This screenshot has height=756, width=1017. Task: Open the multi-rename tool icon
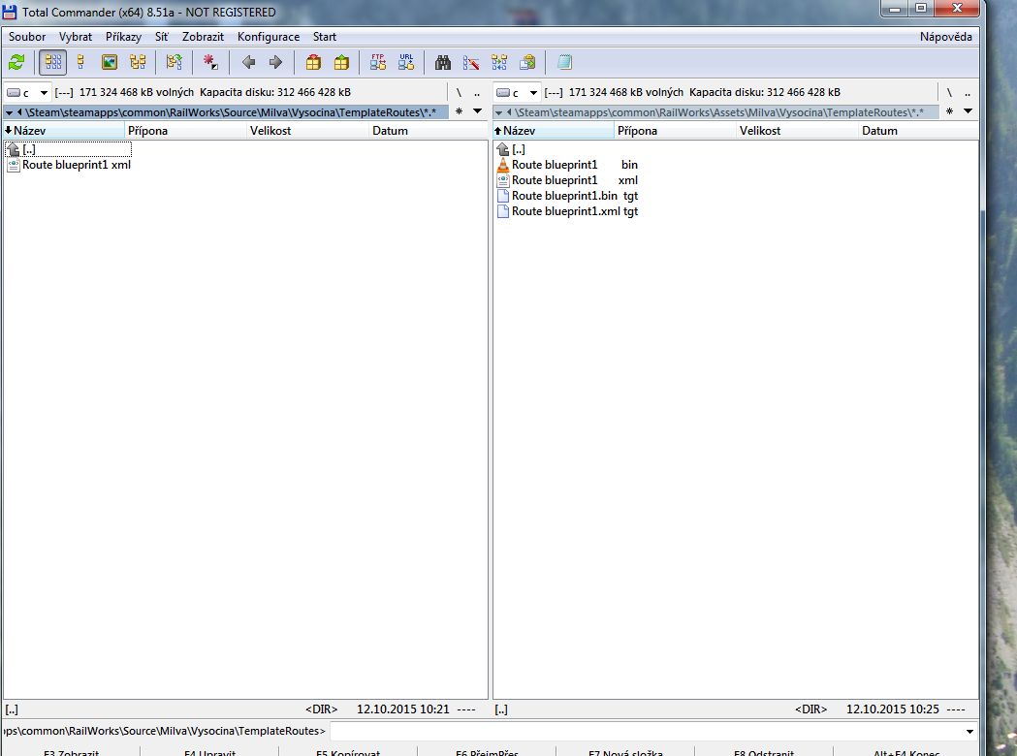point(471,62)
